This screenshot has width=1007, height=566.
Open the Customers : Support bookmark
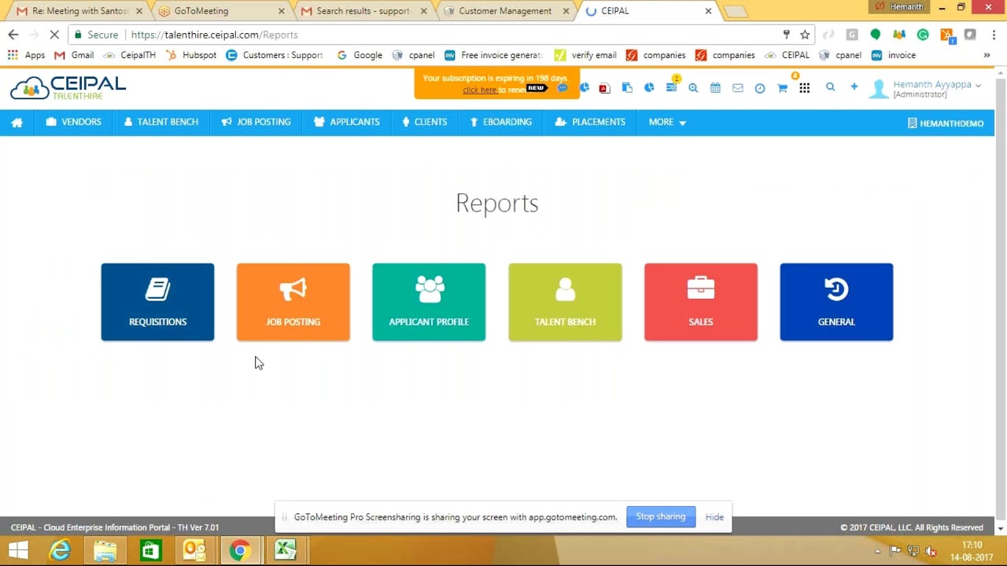tap(275, 55)
